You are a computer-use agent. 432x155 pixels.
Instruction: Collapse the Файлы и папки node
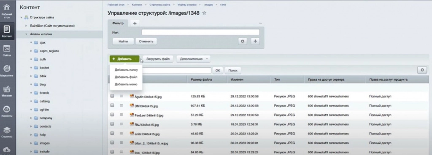pyautogui.click(x=27, y=34)
